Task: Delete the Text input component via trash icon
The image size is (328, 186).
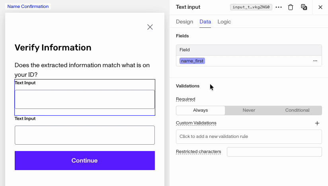Action: [x=291, y=7]
